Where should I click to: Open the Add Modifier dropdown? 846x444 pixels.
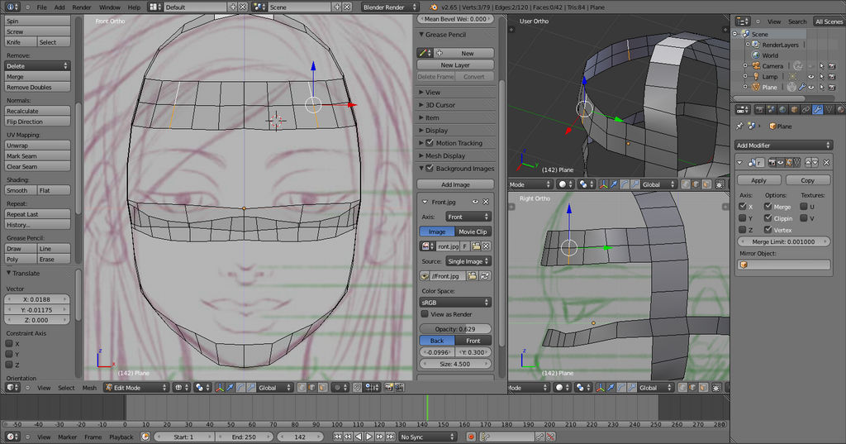tap(783, 146)
